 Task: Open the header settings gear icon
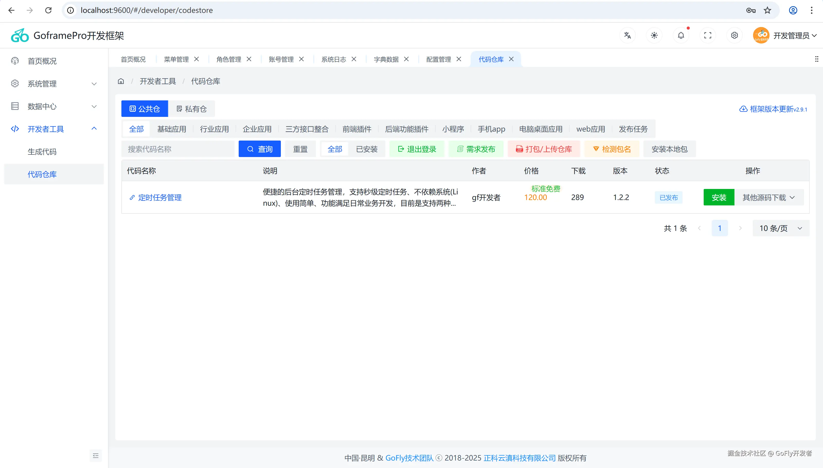(x=734, y=35)
